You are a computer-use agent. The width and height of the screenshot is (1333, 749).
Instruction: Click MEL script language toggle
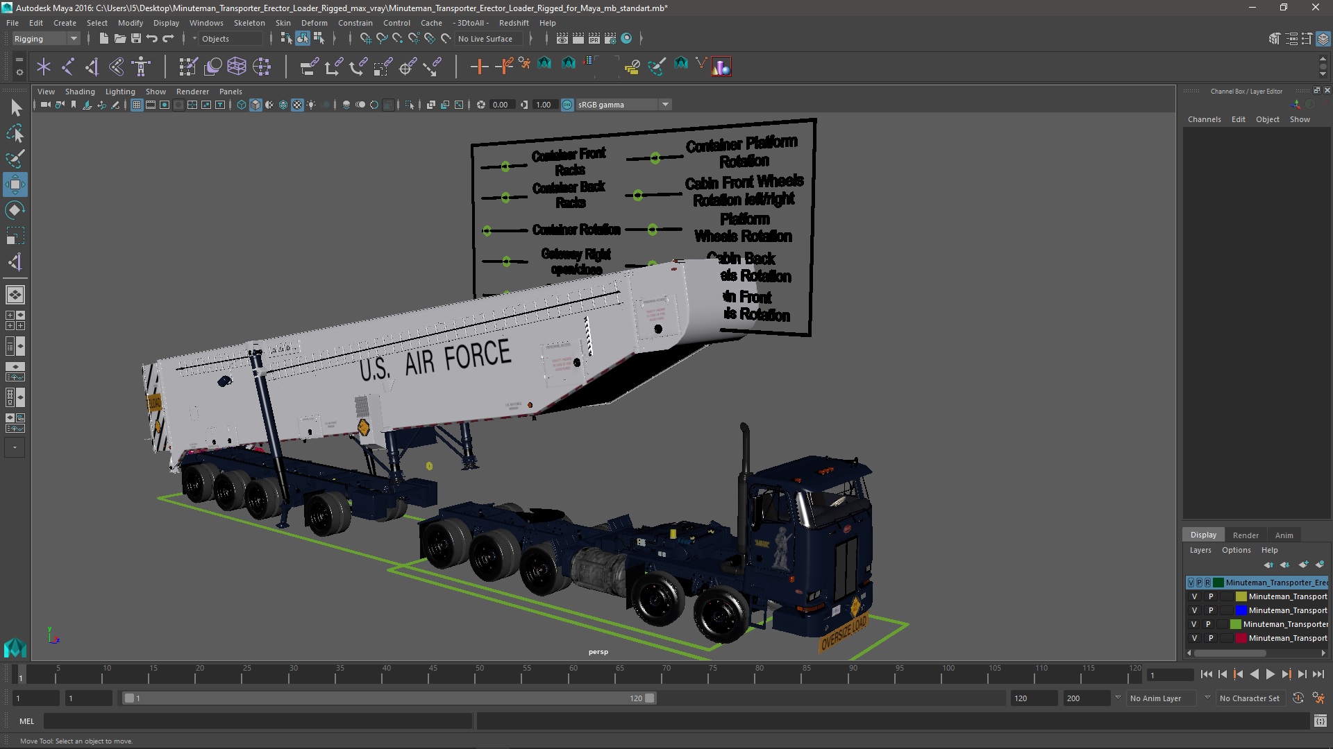pos(26,721)
